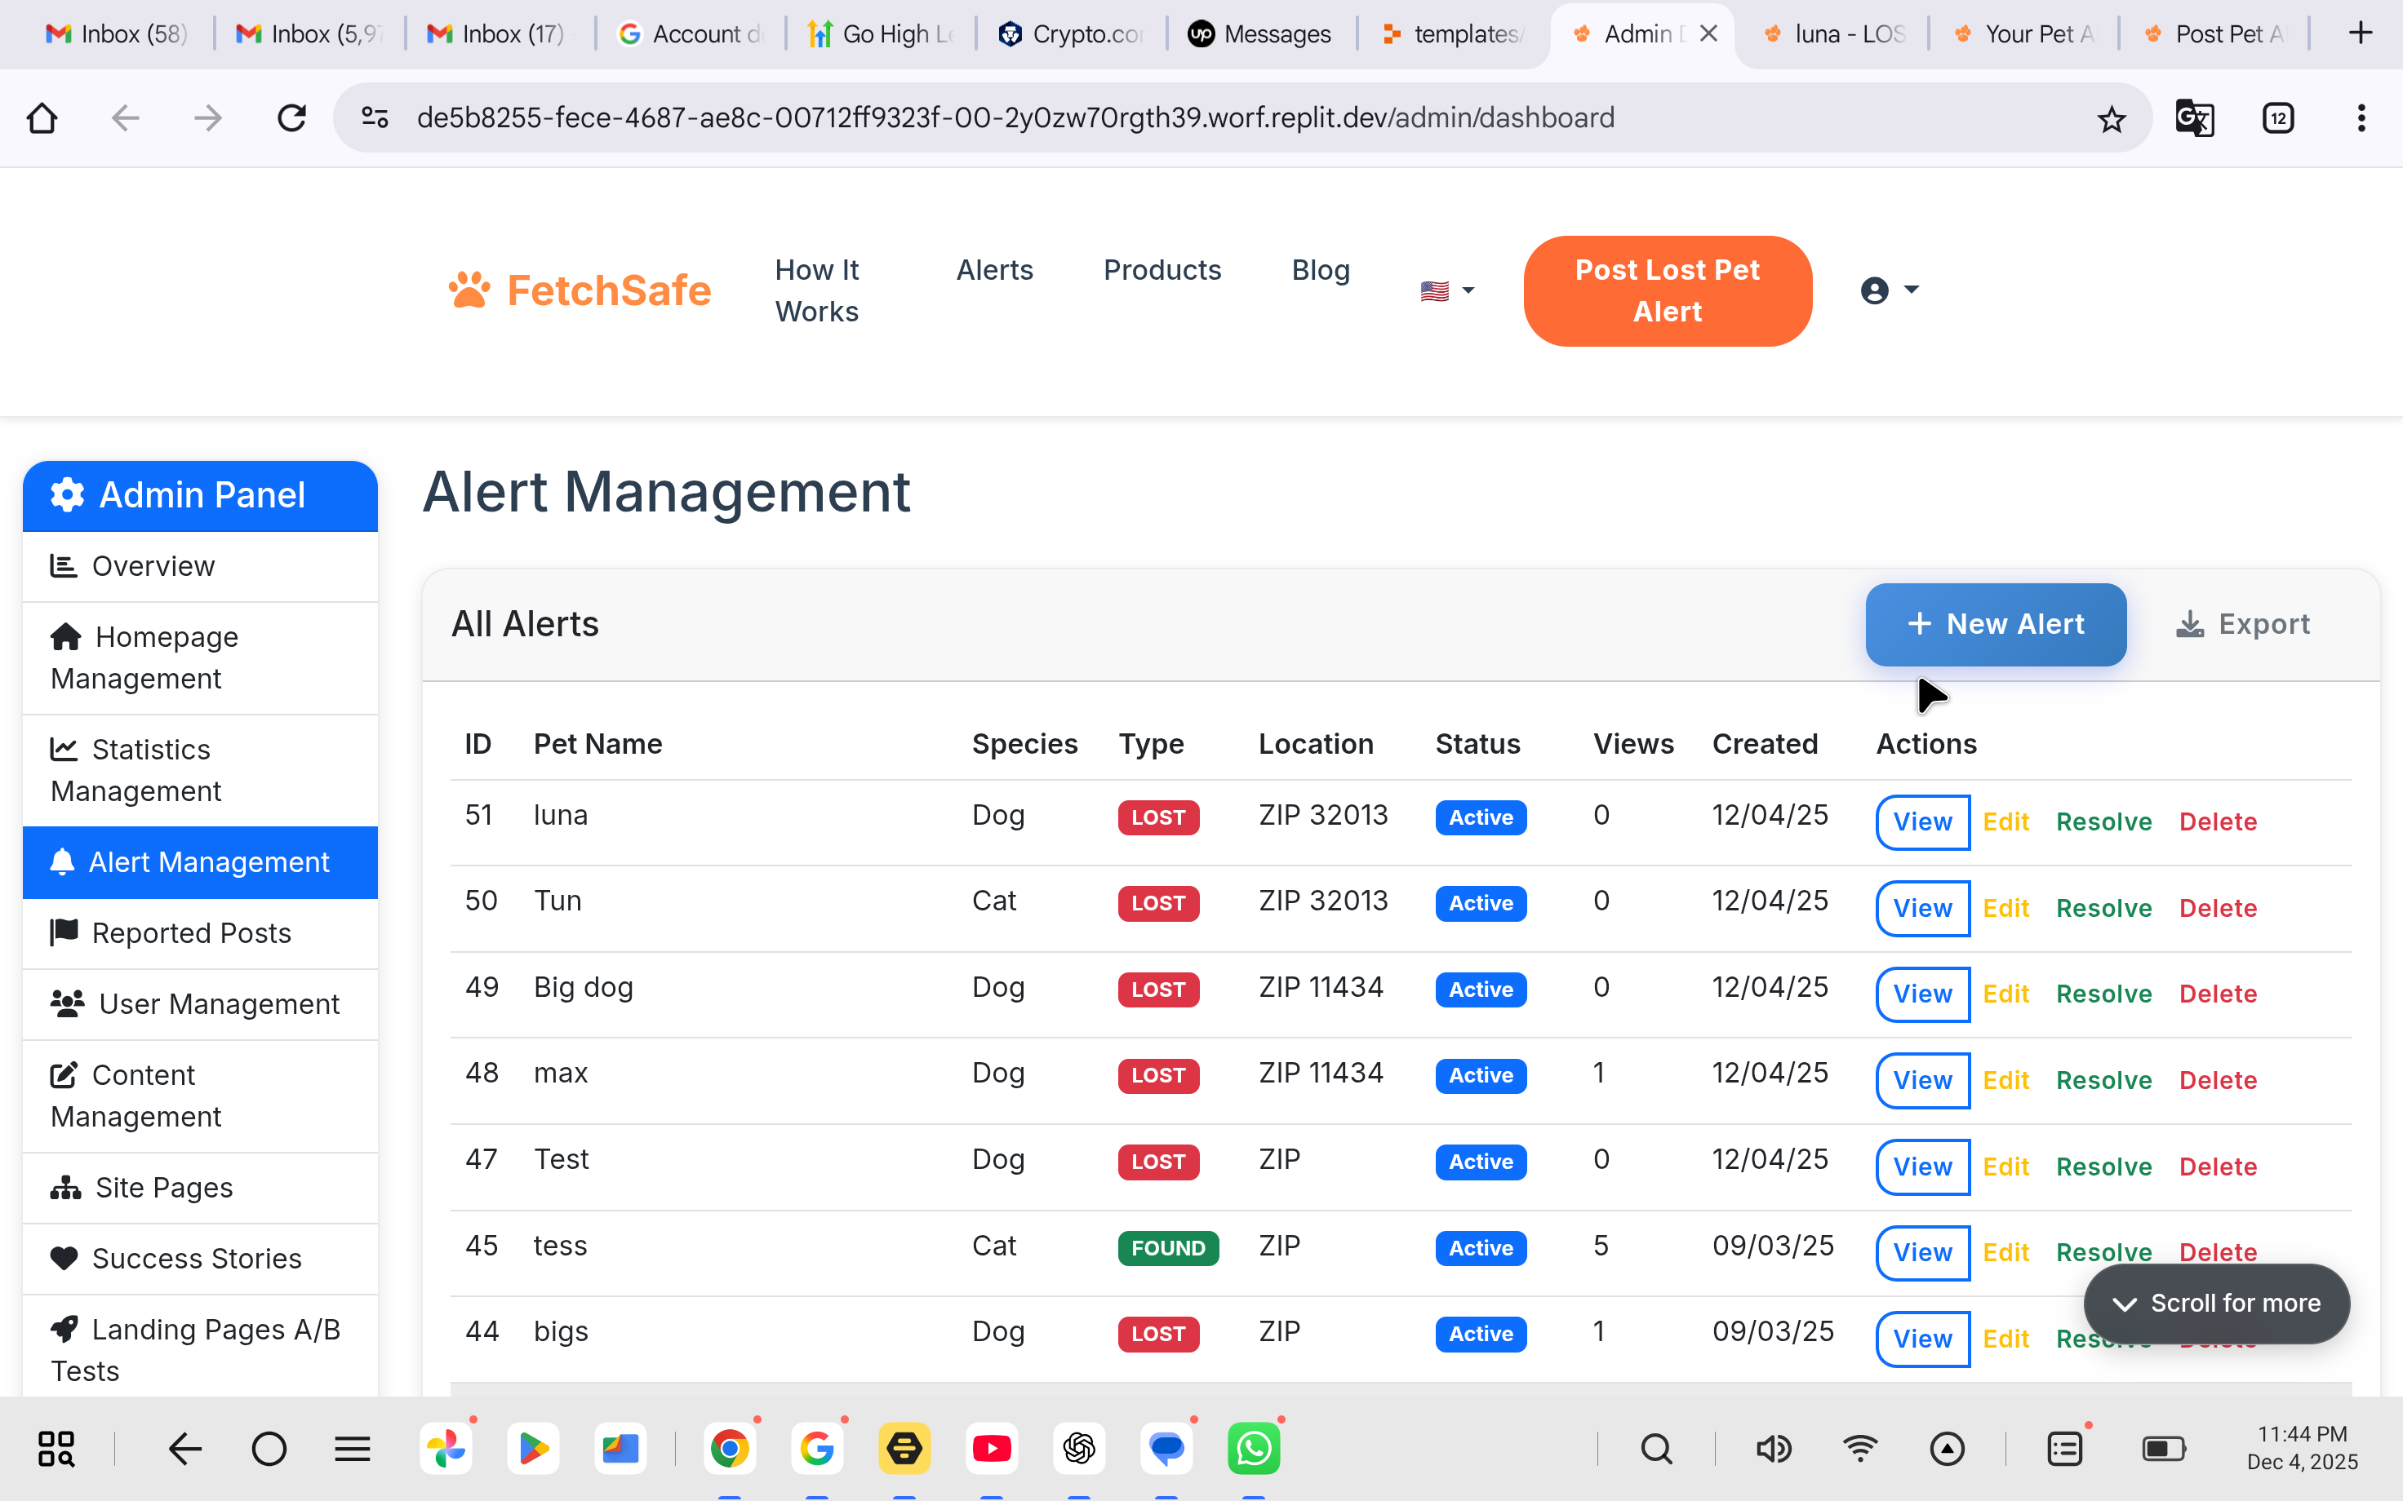Expand the language flag dropdown

(1446, 291)
